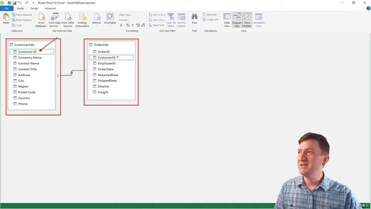Open the From Database import menu
Screen dimensions: 371x209
[x=41, y=20]
